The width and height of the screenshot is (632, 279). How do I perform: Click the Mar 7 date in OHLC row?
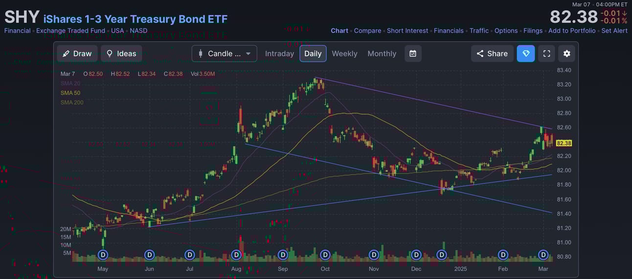[x=68, y=74]
